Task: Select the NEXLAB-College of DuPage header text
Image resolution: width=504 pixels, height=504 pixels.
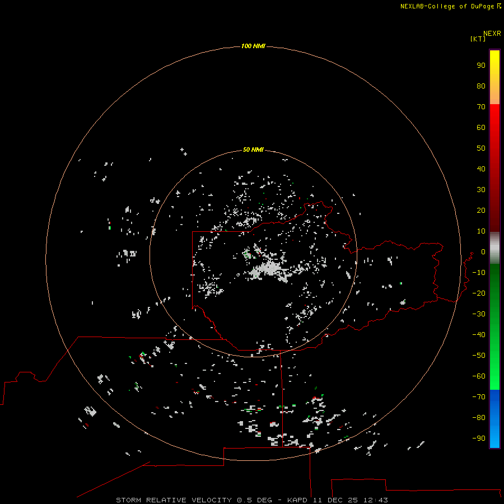Action: point(447,6)
